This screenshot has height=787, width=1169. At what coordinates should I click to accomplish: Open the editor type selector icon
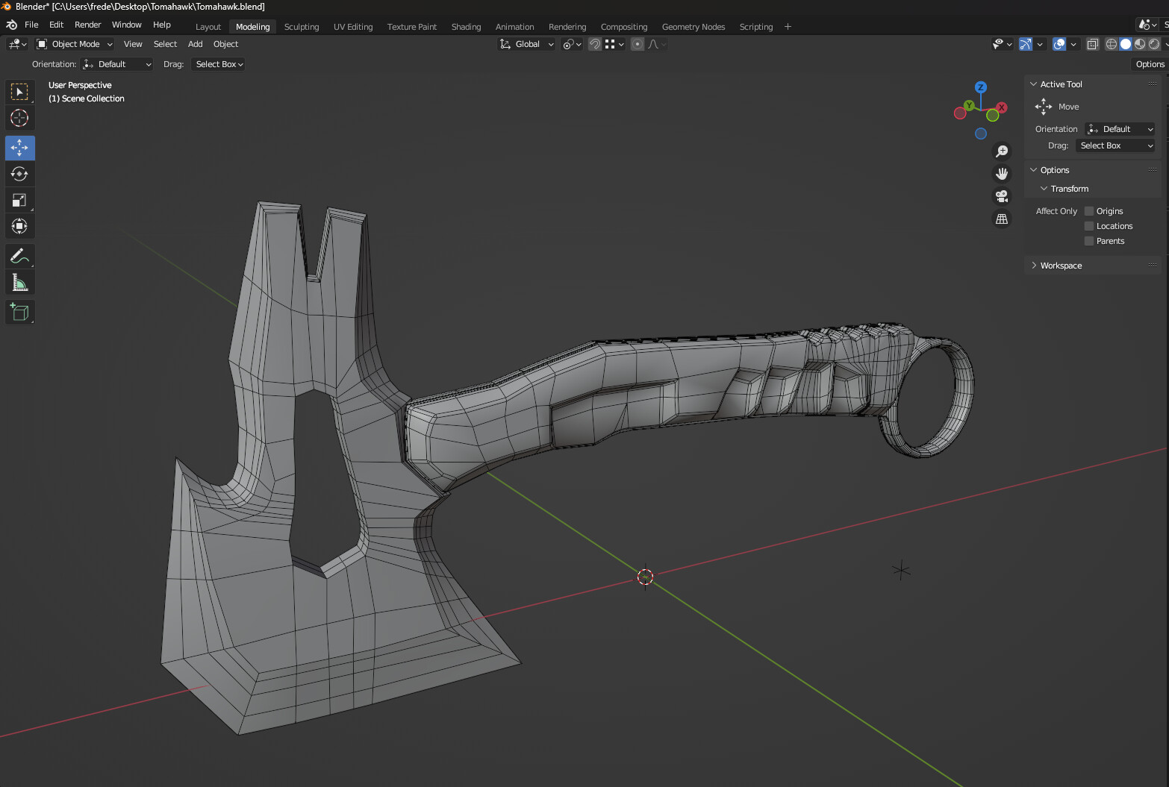click(x=18, y=44)
